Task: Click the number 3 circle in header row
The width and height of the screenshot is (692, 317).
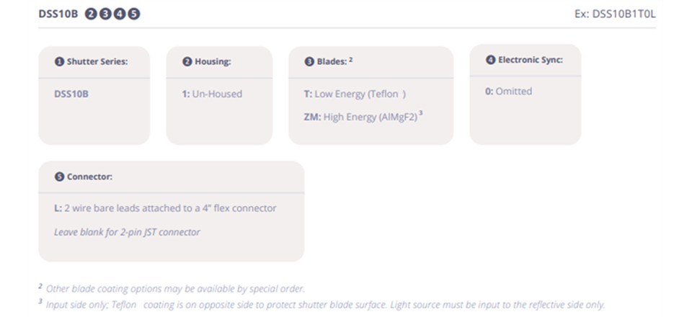Action: (x=105, y=14)
